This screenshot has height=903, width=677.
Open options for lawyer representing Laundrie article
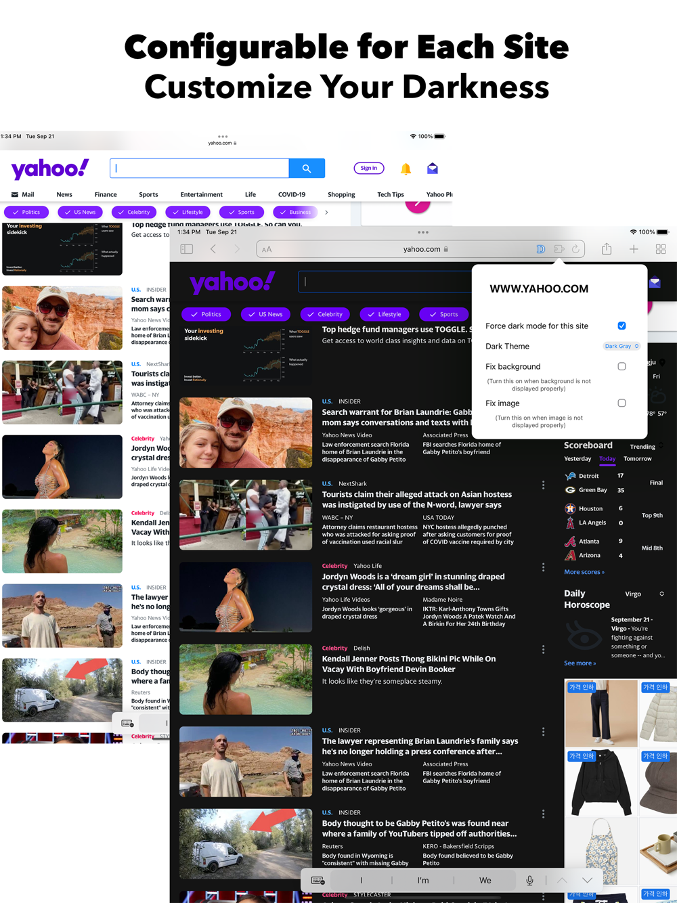[x=543, y=732]
